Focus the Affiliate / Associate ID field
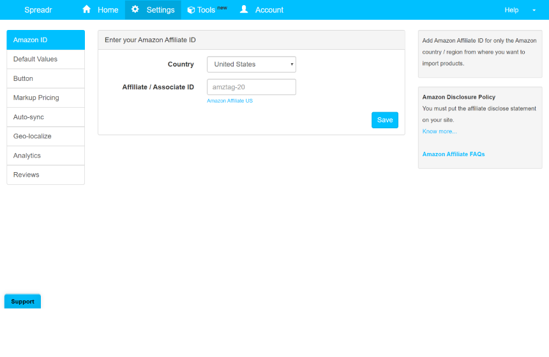This screenshot has height=357, width=549. [252, 87]
